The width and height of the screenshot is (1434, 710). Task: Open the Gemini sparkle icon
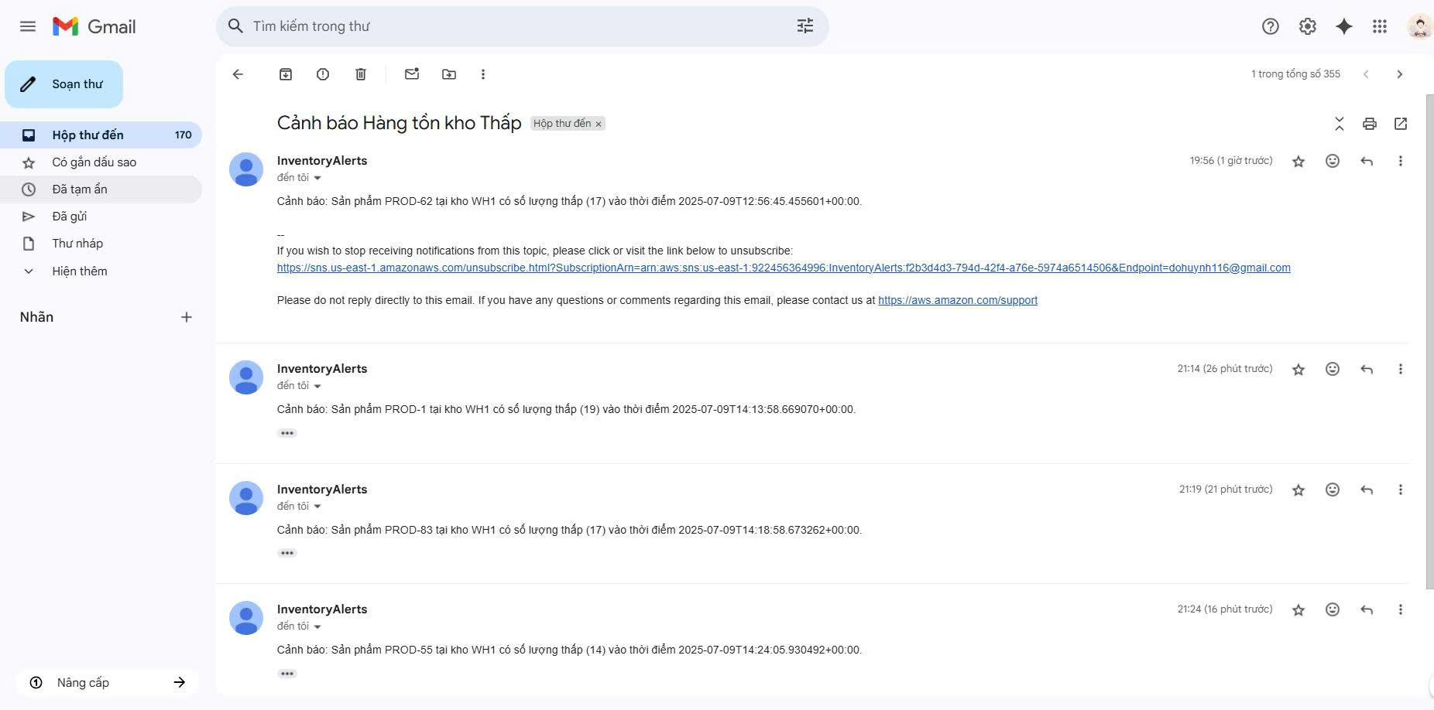click(x=1344, y=26)
